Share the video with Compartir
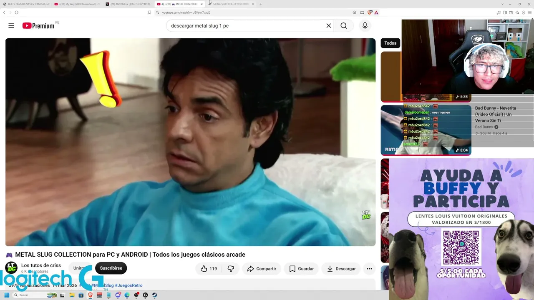The height and width of the screenshot is (300, 534). pyautogui.click(x=262, y=269)
